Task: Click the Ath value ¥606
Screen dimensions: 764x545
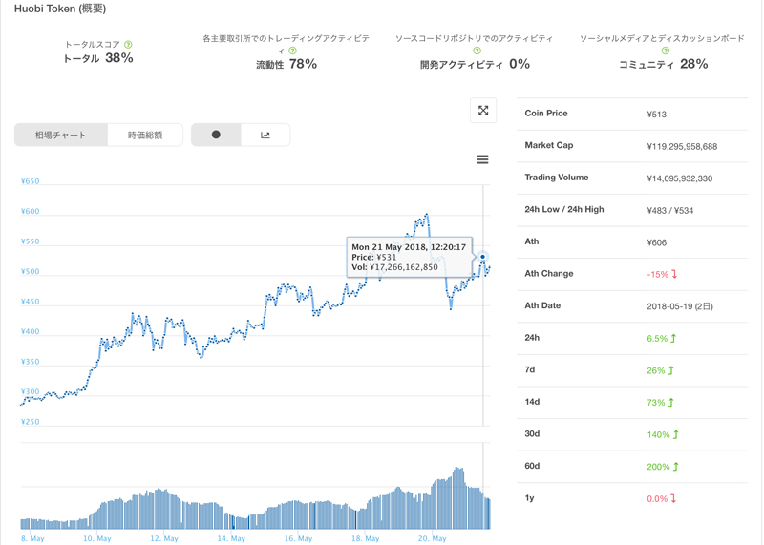Action: point(657,242)
